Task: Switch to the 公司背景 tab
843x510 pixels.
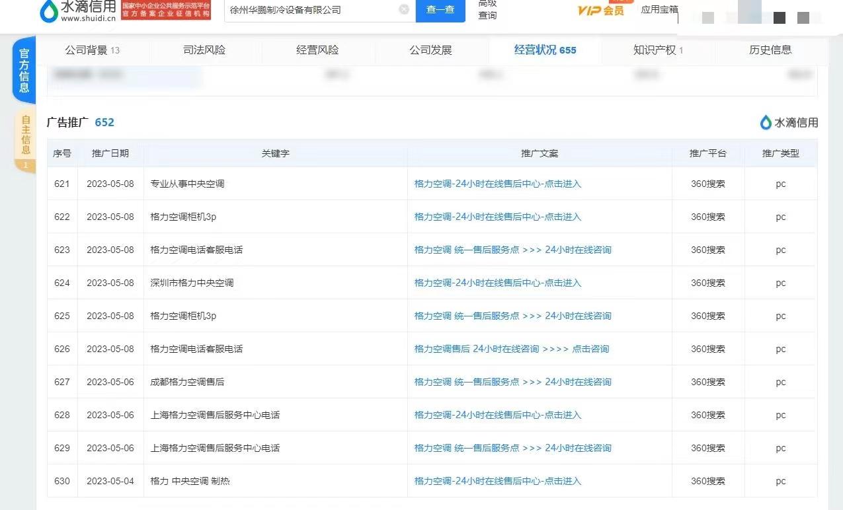Action: click(93, 50)
